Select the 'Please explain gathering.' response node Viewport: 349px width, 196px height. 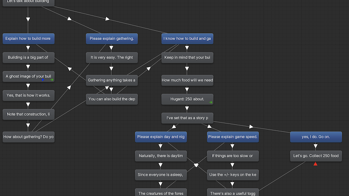click(x=112, y=39)
